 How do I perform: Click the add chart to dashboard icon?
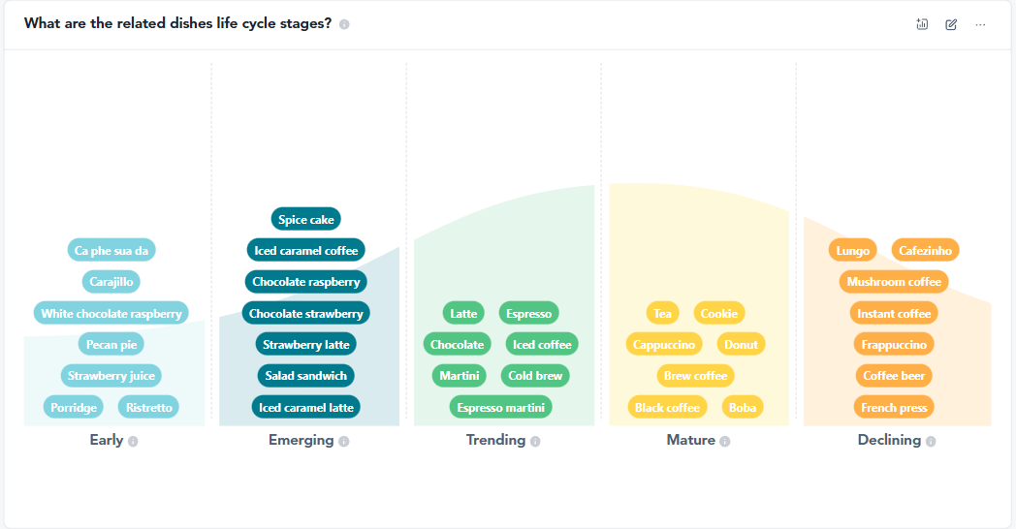(922, 24)
